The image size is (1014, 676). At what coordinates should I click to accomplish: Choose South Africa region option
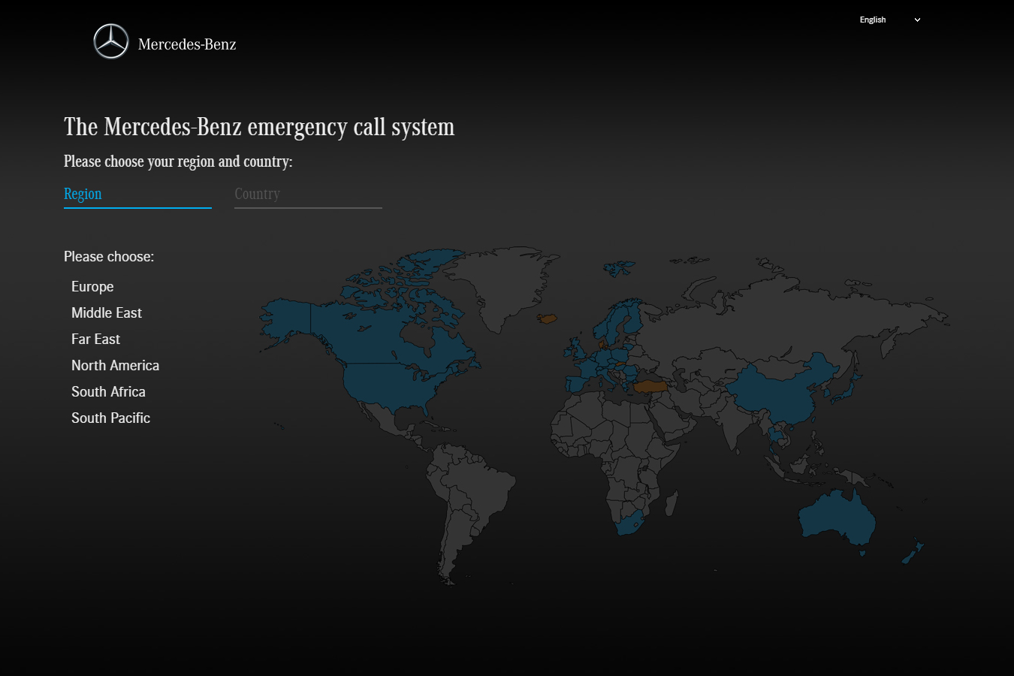tap(108, 392)
